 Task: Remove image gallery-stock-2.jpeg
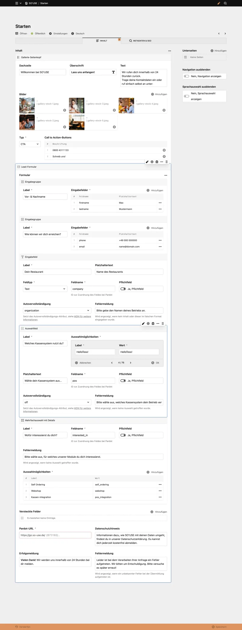point(64,127)
